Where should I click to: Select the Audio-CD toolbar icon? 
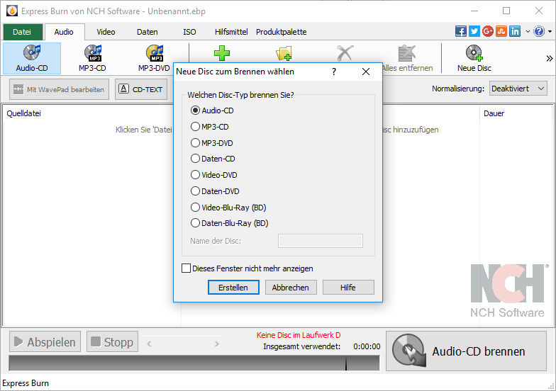pos(32,58)
